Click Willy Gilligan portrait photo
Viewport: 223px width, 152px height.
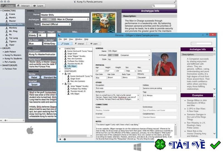164,64
